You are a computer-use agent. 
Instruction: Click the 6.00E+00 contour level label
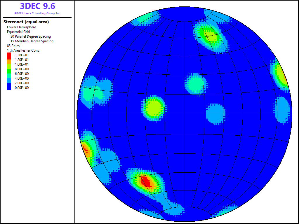pos(22,74)
